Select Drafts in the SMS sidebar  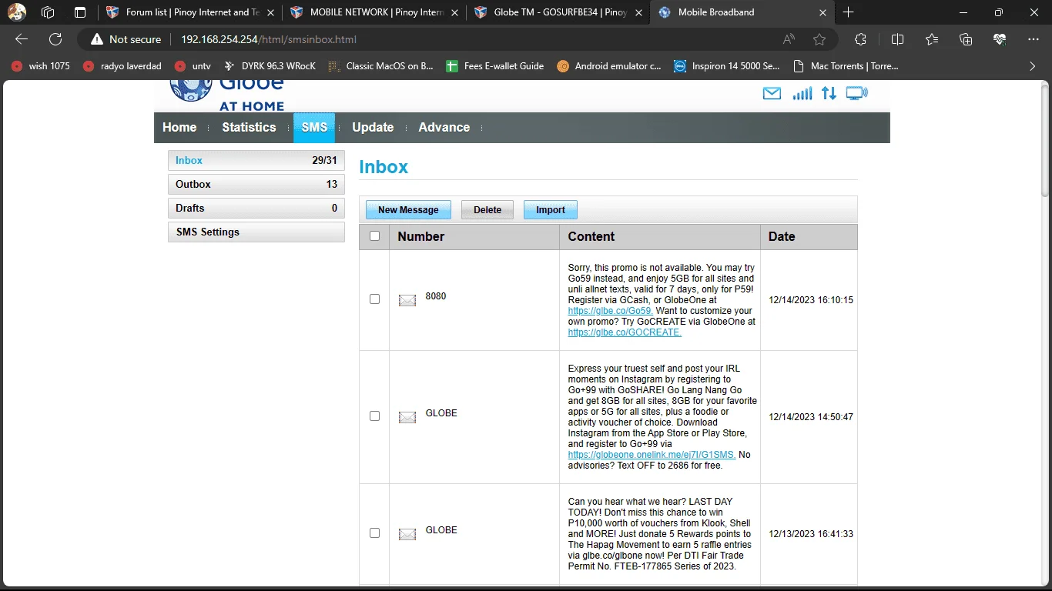coord(256,208)
